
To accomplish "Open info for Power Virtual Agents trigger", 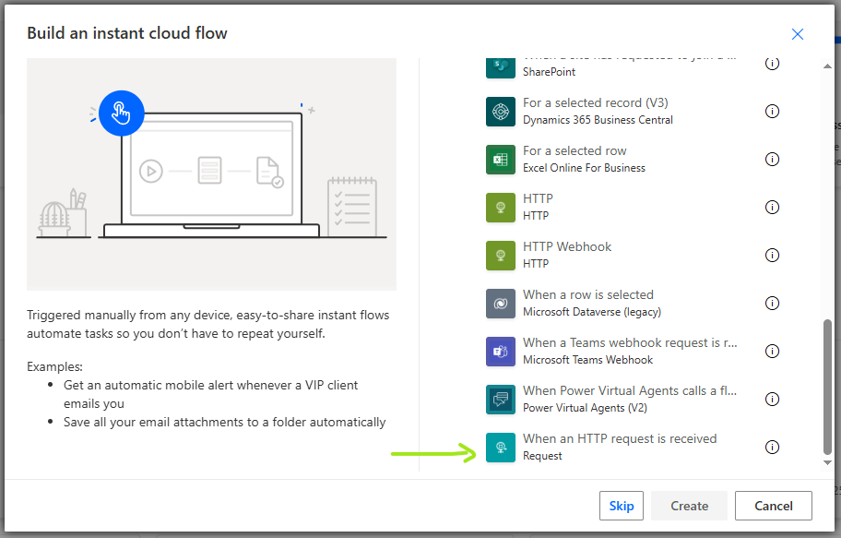I will pos(772,399).
